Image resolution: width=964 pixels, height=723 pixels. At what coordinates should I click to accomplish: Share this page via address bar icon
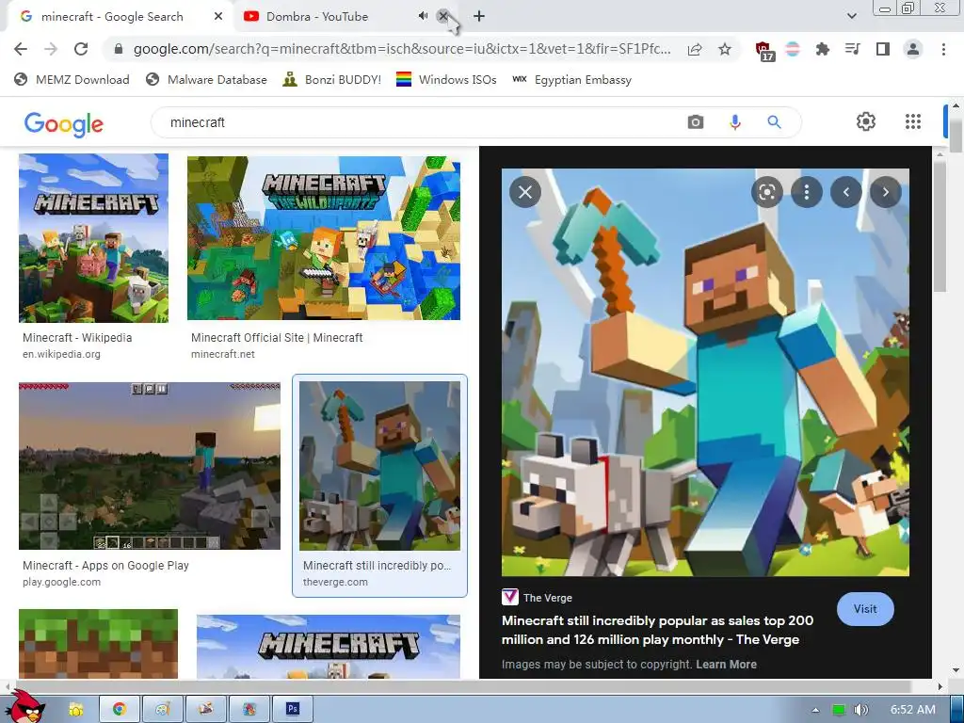[695, 49]
